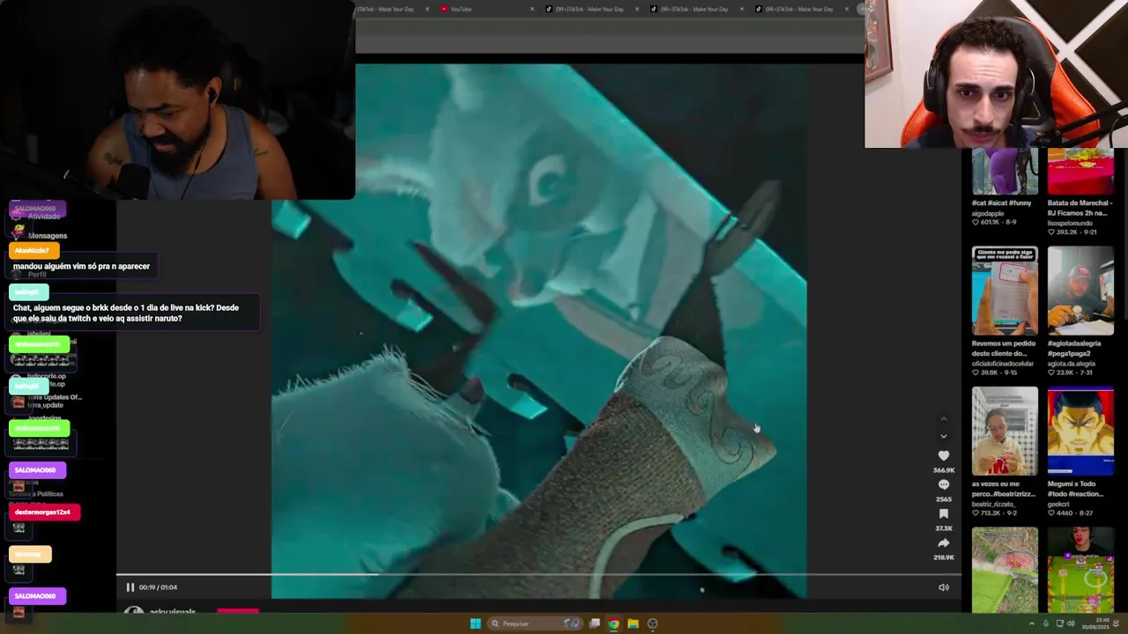1128x634 pixels.
Task: Open File Explorer from the taskbar
Action: coord(633,623)
